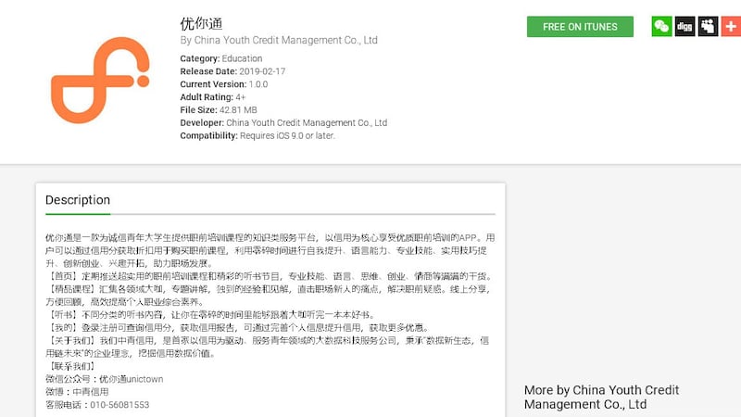This screenshot has height=417, width=741.
Task: Click the phone number 010-56081553
Action: coord(119,405)
